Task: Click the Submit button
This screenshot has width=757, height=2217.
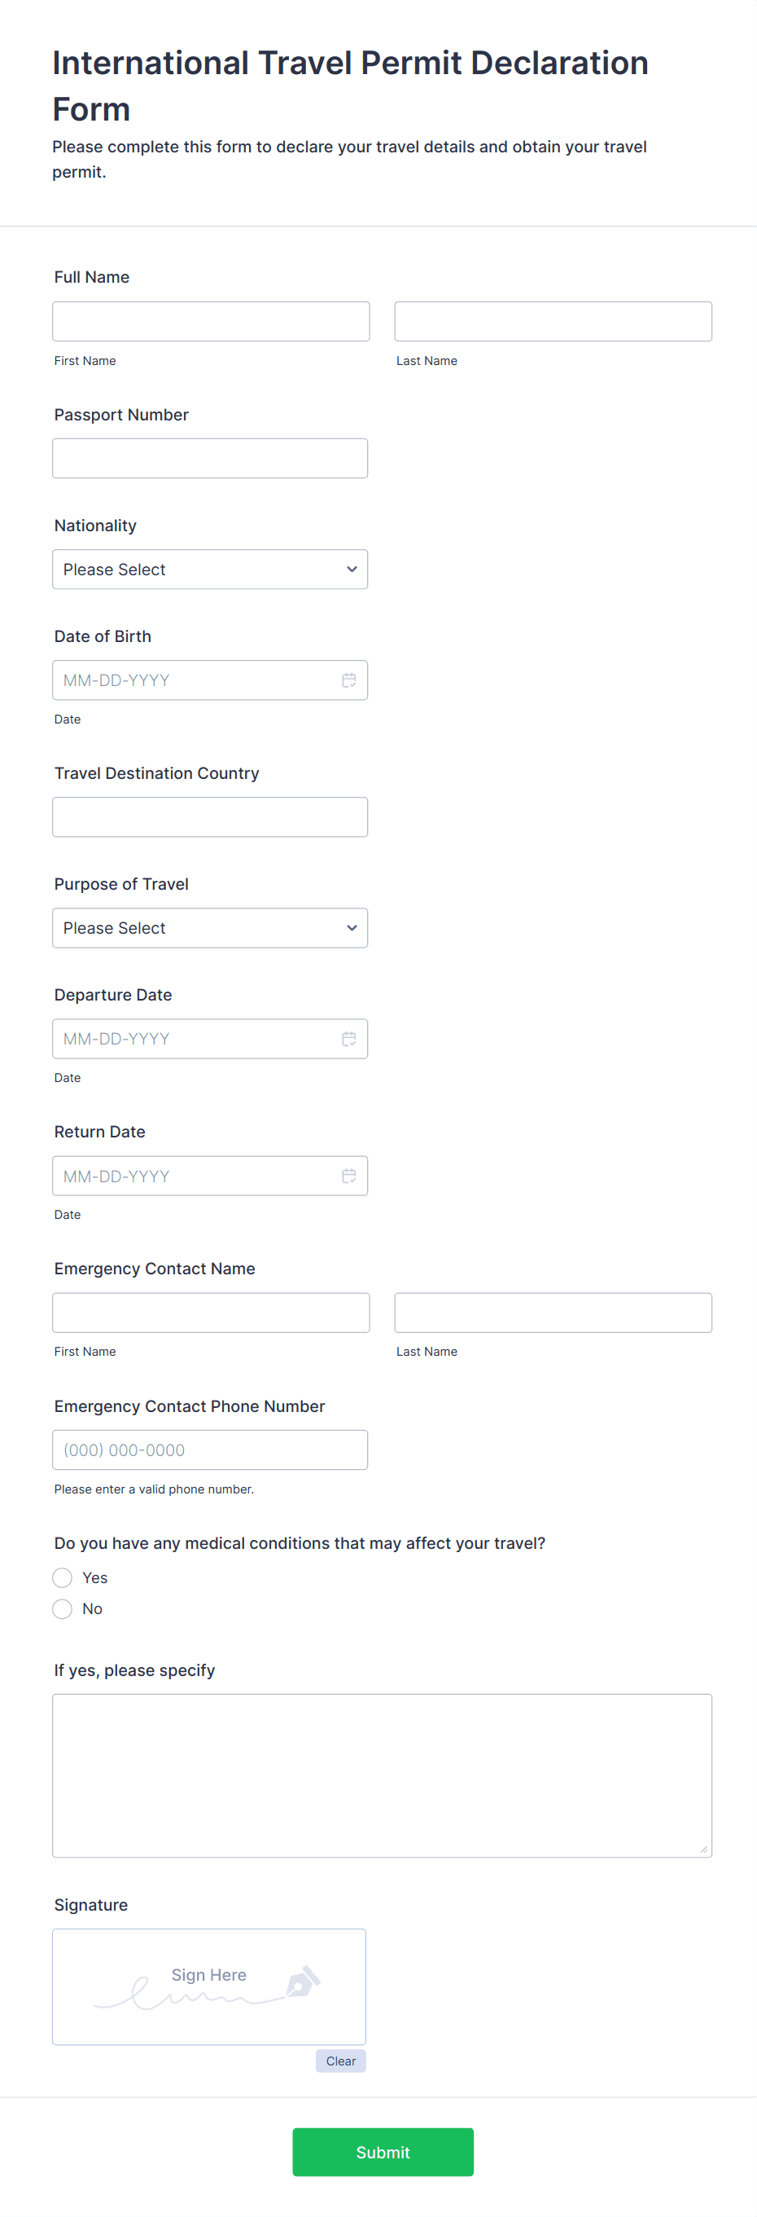Action: click(x=383, y=2152)
